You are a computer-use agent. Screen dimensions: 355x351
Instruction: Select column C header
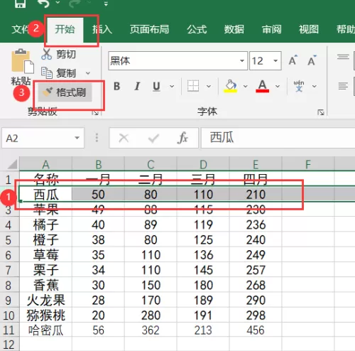tap(151, 164)
